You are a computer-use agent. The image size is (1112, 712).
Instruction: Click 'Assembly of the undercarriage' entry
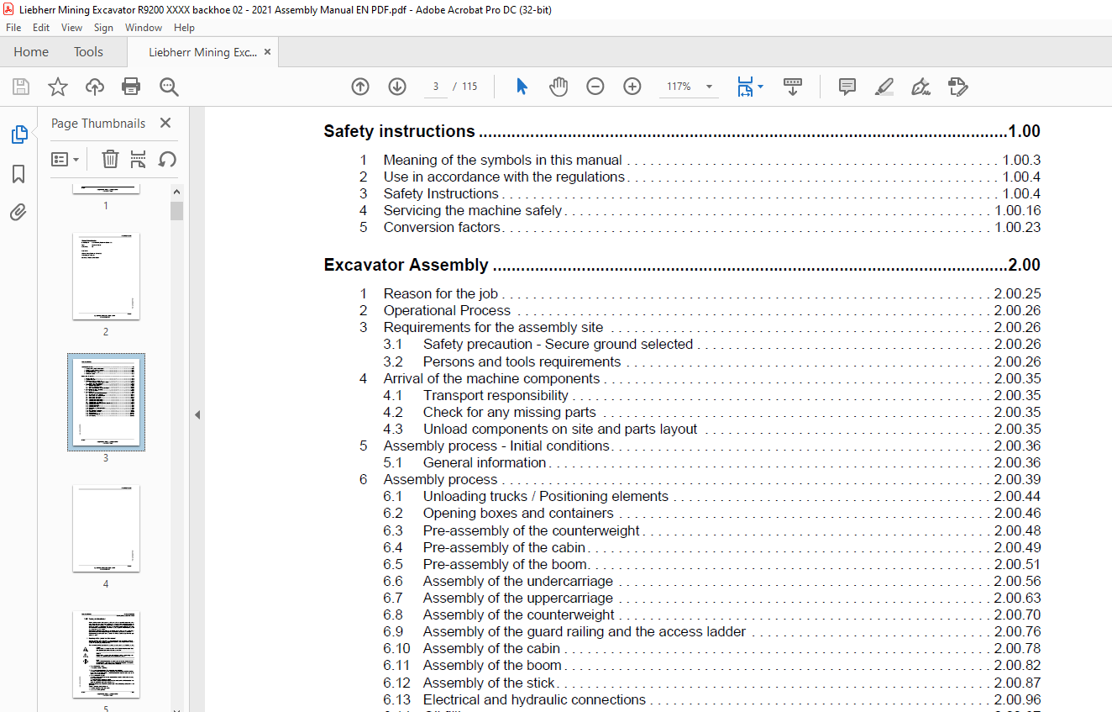[518, 581]
